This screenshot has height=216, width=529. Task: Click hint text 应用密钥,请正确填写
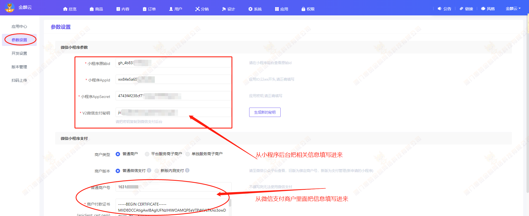point(265,96)
